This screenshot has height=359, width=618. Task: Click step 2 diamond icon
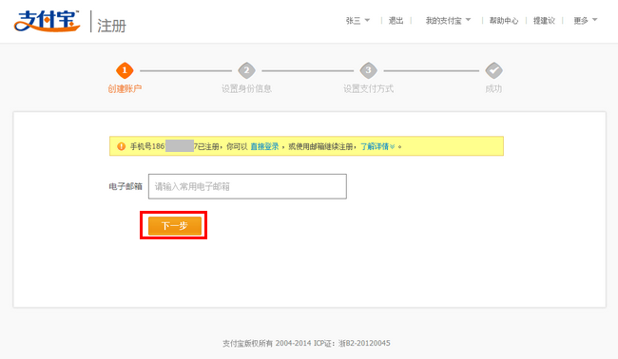[247, 70]
